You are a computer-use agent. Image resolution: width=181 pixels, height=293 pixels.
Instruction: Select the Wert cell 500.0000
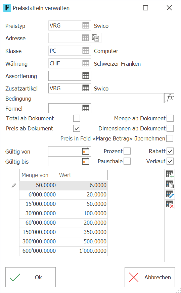82,242
